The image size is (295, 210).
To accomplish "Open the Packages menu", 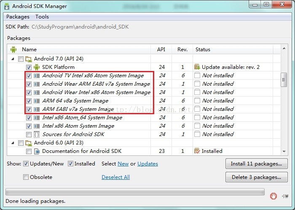I will [18, 17].
